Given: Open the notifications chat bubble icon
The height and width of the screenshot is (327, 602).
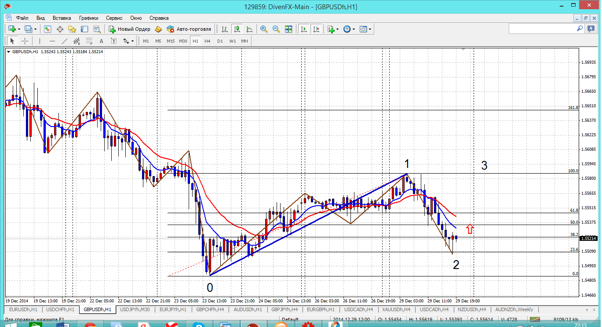Looking at the screenshot, I should (x=591, y=29).
